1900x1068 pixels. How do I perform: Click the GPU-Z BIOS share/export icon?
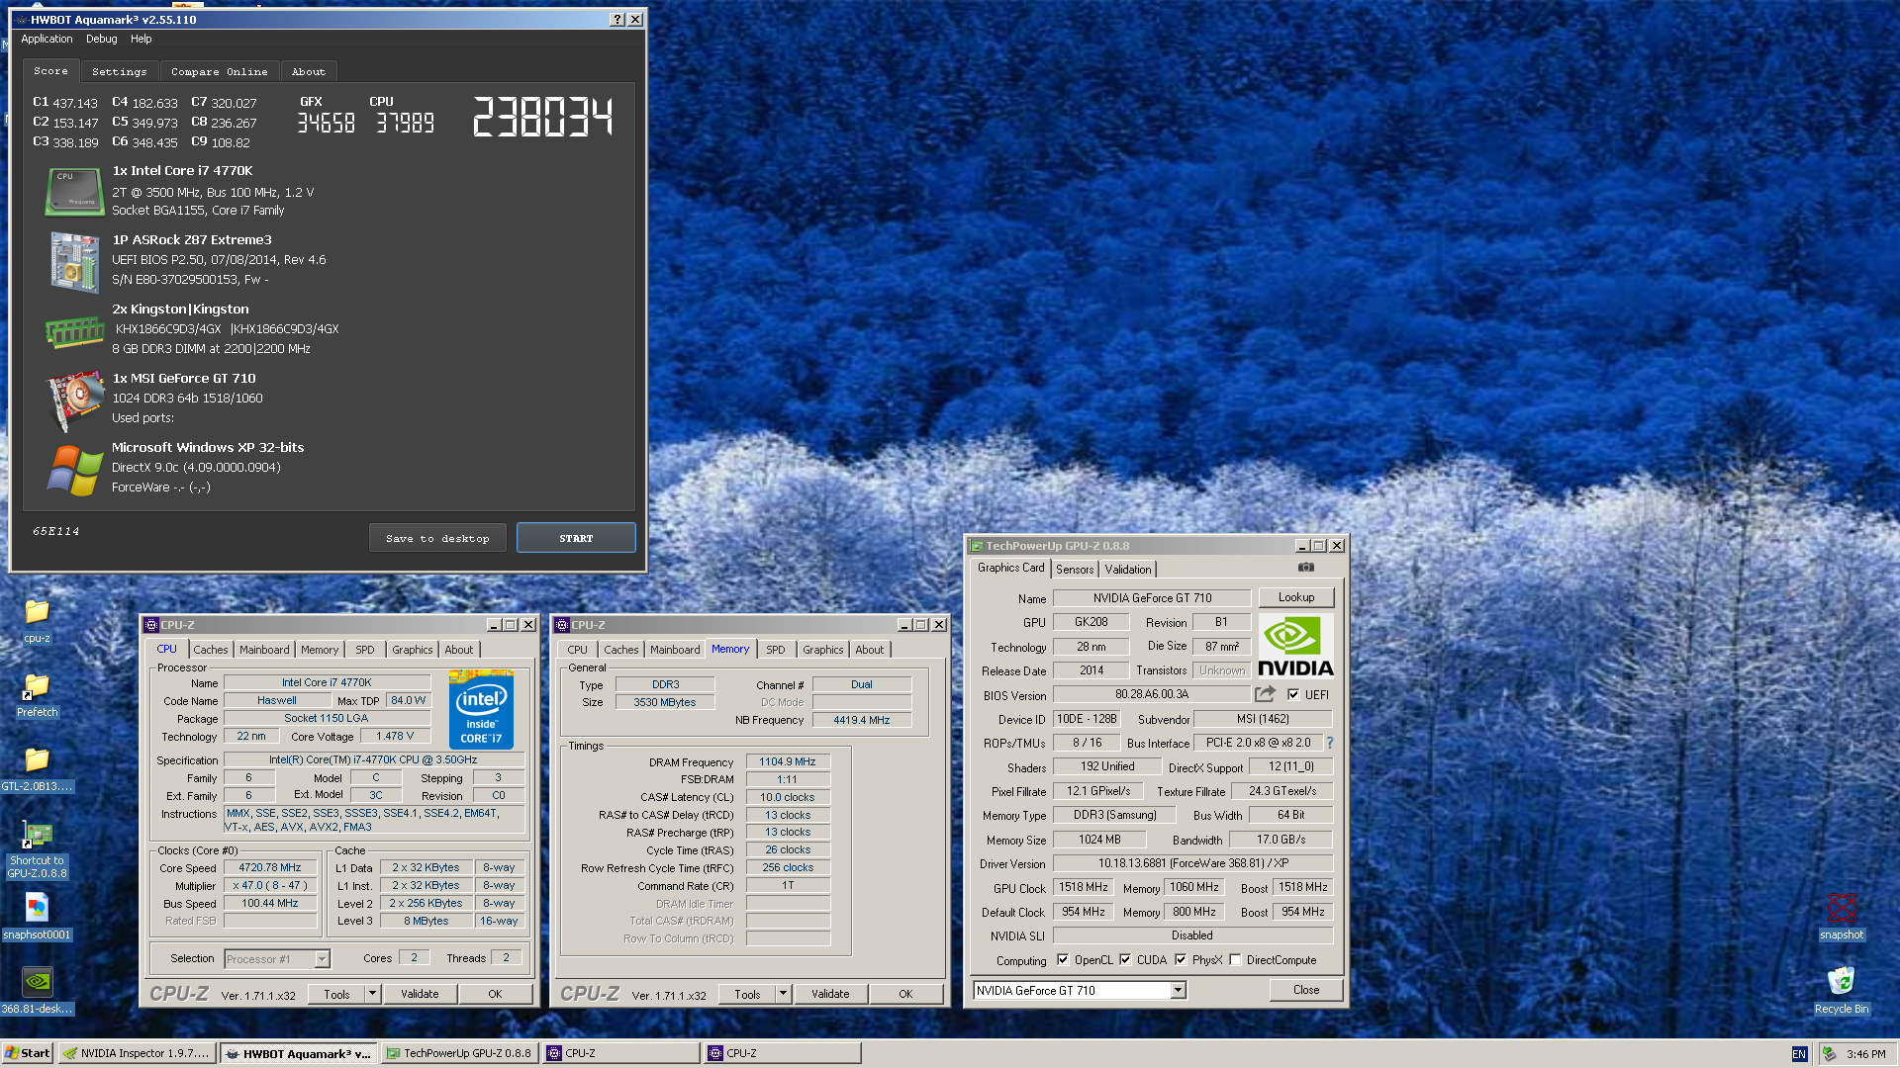(x=1265, y=694)
